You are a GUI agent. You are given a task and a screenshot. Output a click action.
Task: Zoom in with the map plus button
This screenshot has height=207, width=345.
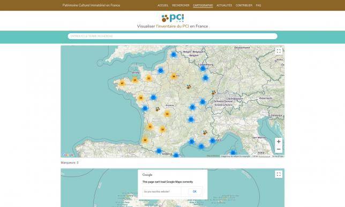tap(279, 142)
